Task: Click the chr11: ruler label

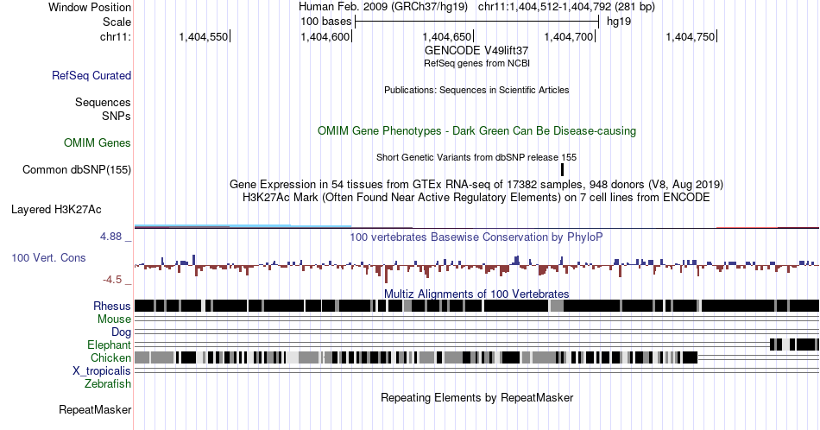Action: tap(116, 36)
